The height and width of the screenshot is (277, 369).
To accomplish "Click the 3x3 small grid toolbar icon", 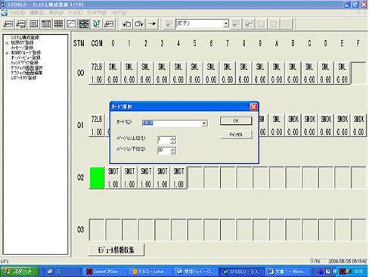I will (58, 24).
